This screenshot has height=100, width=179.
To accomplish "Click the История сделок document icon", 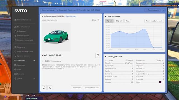I will click(15, 36).
